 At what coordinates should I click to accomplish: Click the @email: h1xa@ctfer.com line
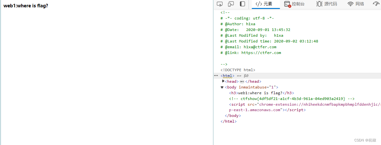[x=248, y=47]
